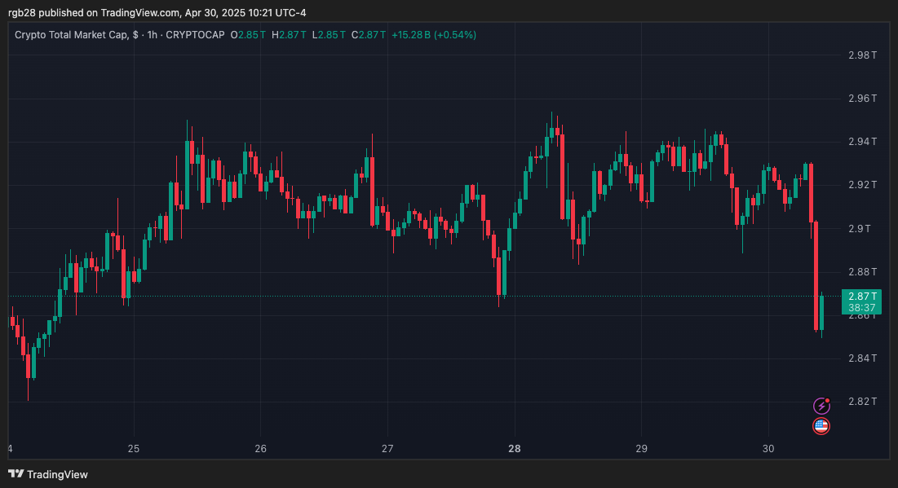Click the 2.82 T price axis label
The height and width of the screenshot is (488, 898).
tap(862, 401)
